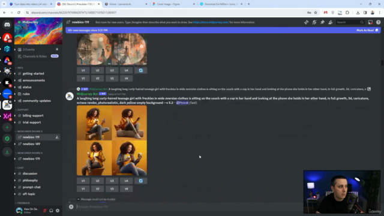Screen dimensions: 384x216
Task: Switch to the Home - Leonardo.Ai tab
Action: point(126,4)
